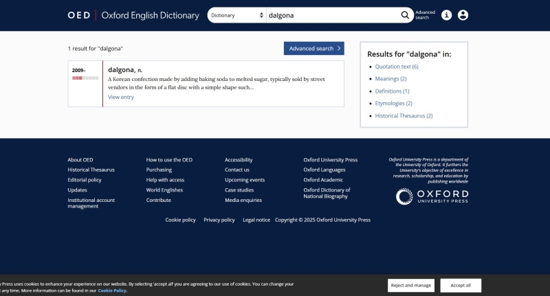Open How to use the OED link
This screenshot has width=550, height=296.
tap(169, 160)
